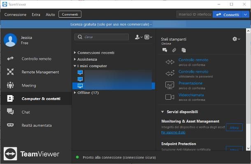Click the Commenti button
The height and width of the screenshot is (164, 251).
click(70, 14)
